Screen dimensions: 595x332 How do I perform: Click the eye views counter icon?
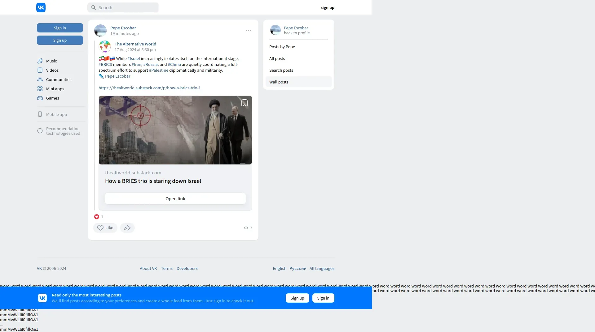click(x=246, y=228)
